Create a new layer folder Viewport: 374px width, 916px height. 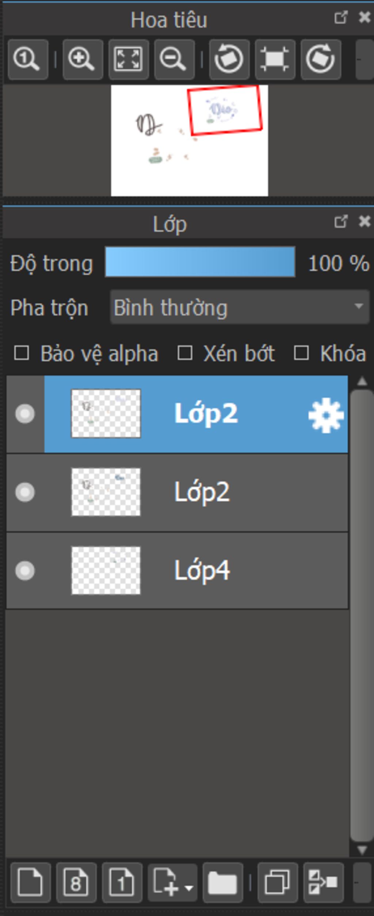pyautogui.click(x=223, y=882)
